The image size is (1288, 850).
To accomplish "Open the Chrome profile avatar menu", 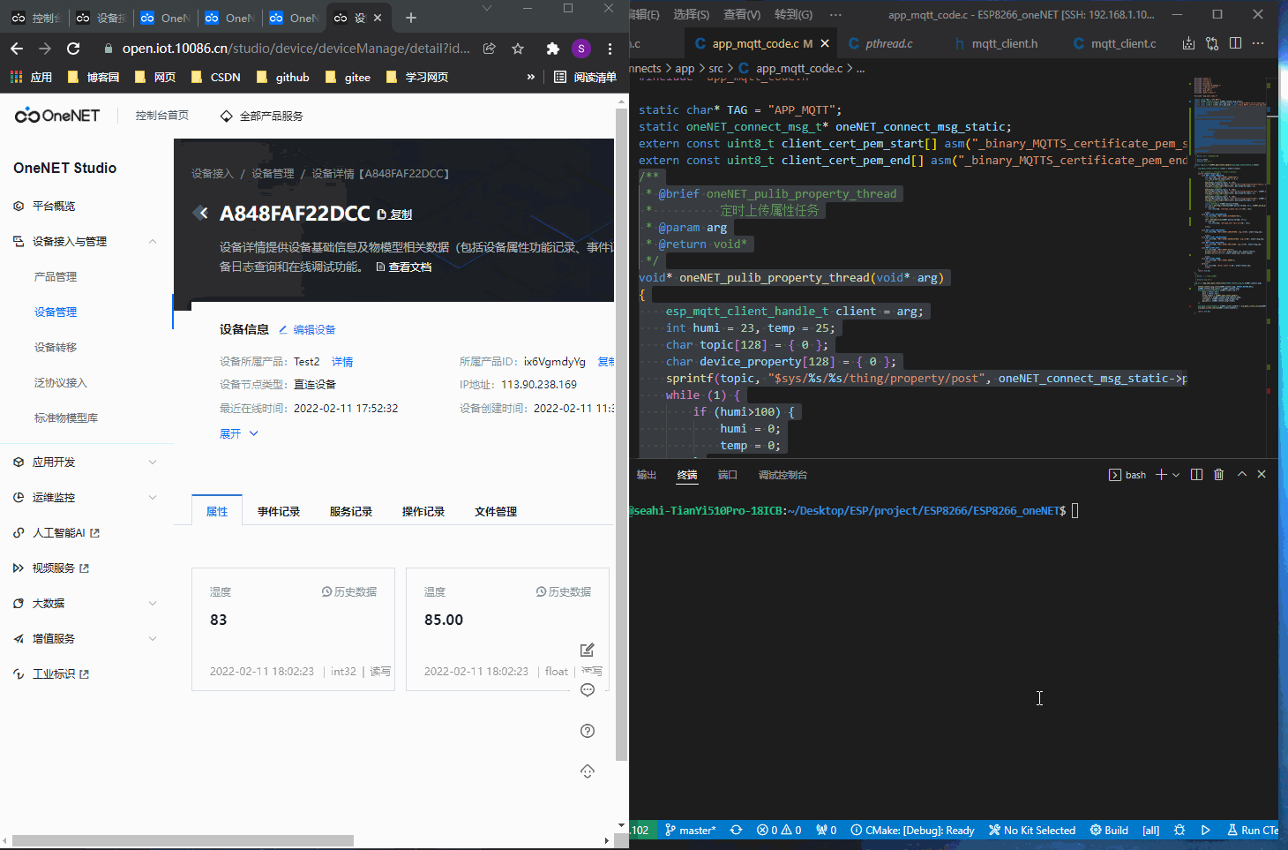I will pyautogui.click(x=580, y=49).
